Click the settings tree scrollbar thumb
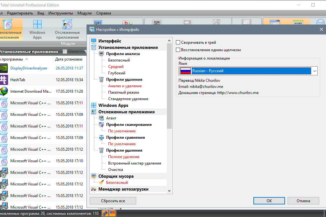Image resolution: width=326 pixels, height=217 pixels. [169, 86]
